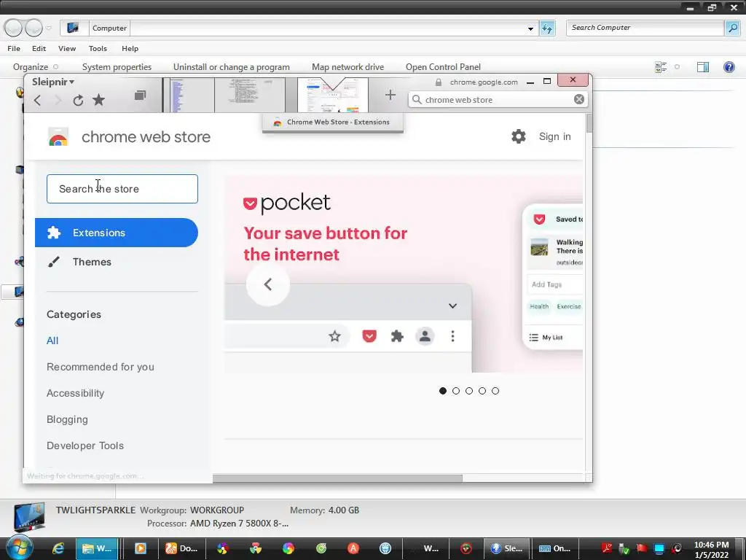Click Open Control Panel
The image size is (746, 560).
tap(443, 67)
